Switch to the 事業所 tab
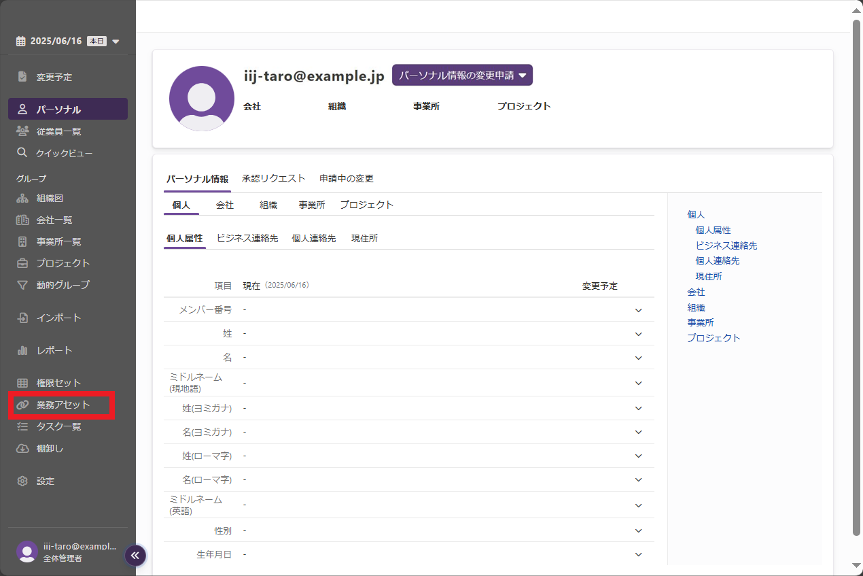Image resolution: width=863 pixels, height=576 pixels. point(311,205)
